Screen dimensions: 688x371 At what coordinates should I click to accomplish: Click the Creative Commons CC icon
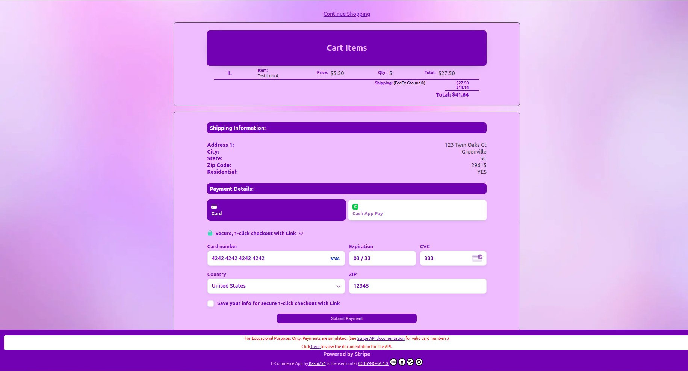(x=393, y=362)
